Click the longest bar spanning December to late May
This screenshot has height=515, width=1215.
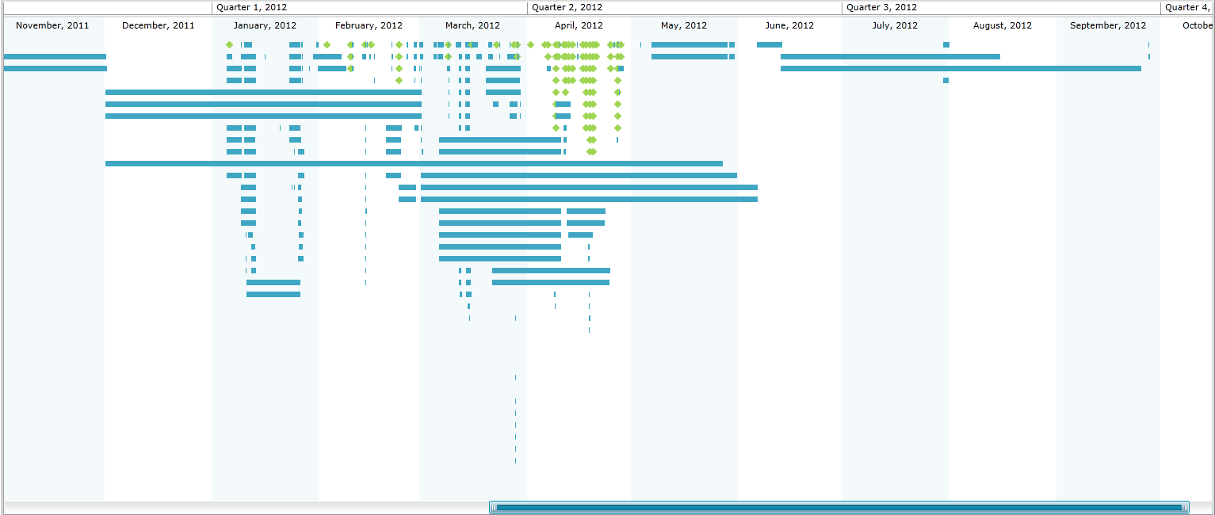[x=414, y=163]
